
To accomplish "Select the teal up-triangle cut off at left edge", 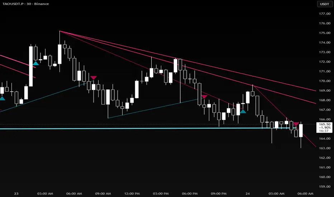I will click(3, 98).
